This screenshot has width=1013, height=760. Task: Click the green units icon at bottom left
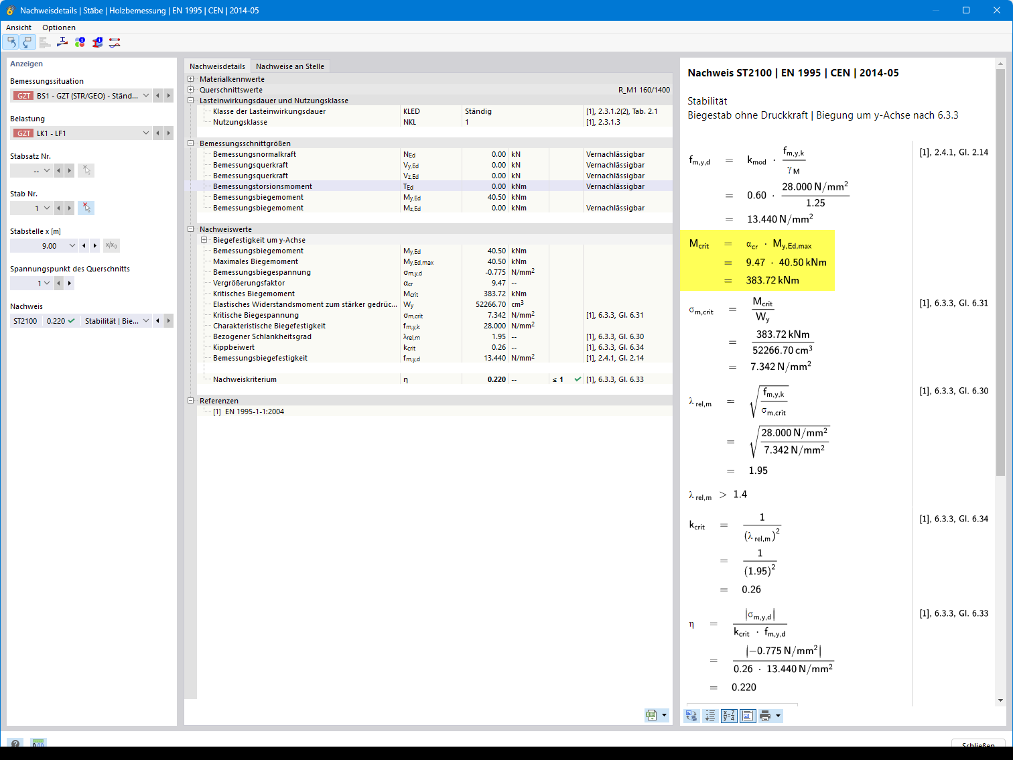pyautogui.click(x=38, y=744)
